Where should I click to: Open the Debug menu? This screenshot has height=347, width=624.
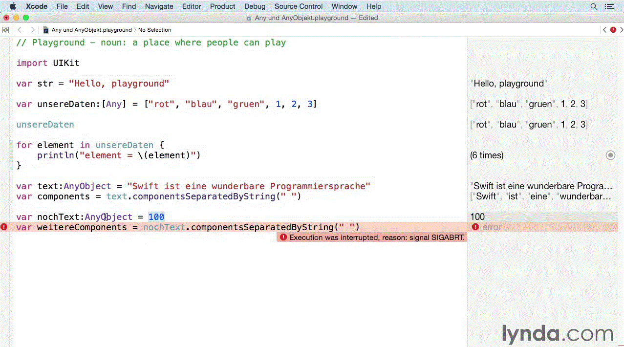click(255, 6)
